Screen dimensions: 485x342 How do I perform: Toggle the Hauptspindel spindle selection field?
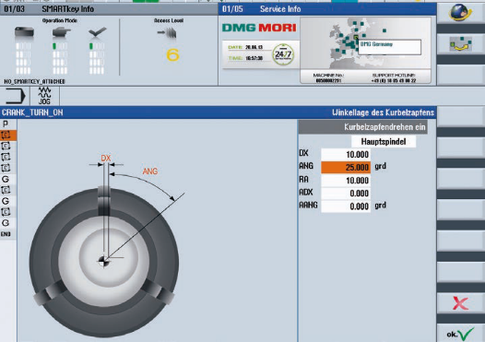(x=384, y=142)
